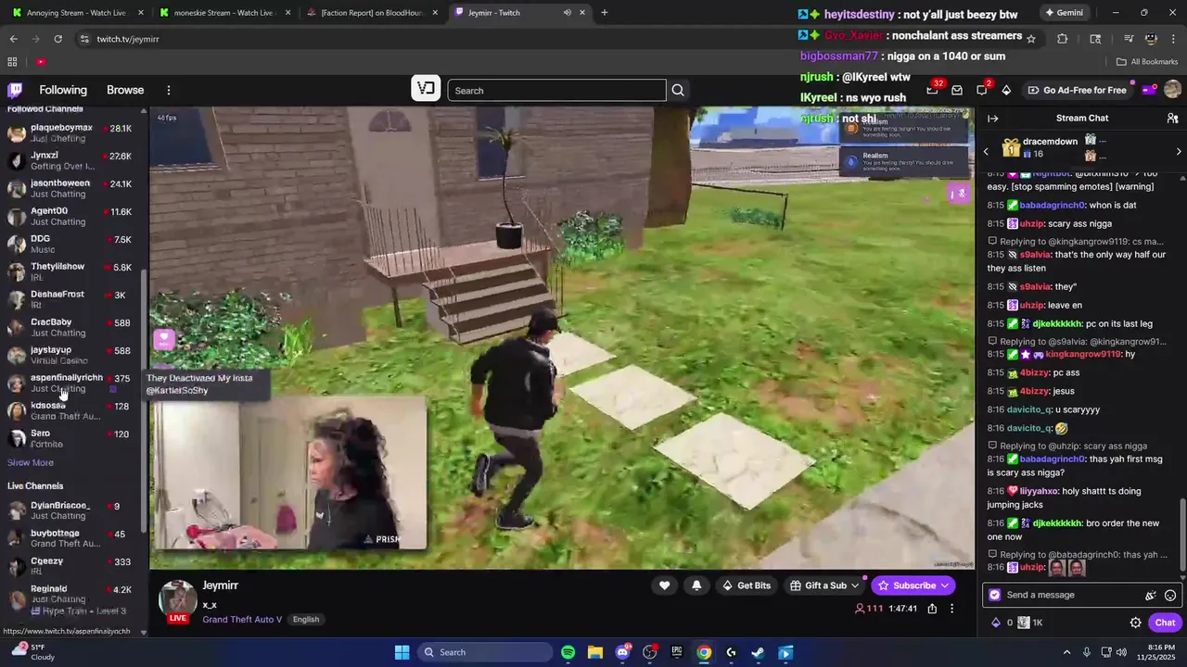This screenshot has height=667, width=1187.
Task: Open Chrome media controls icon
Action: [1129, 39]
